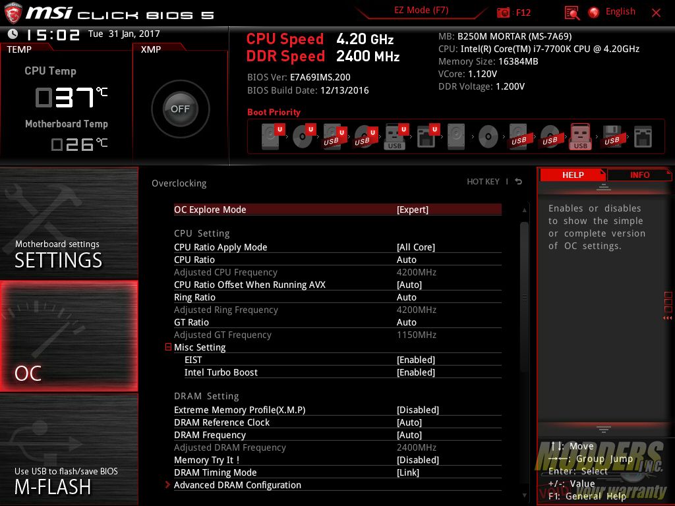675x506 pixels.
Task: Click the HOT KEY button
Action: tap(483, 182)
